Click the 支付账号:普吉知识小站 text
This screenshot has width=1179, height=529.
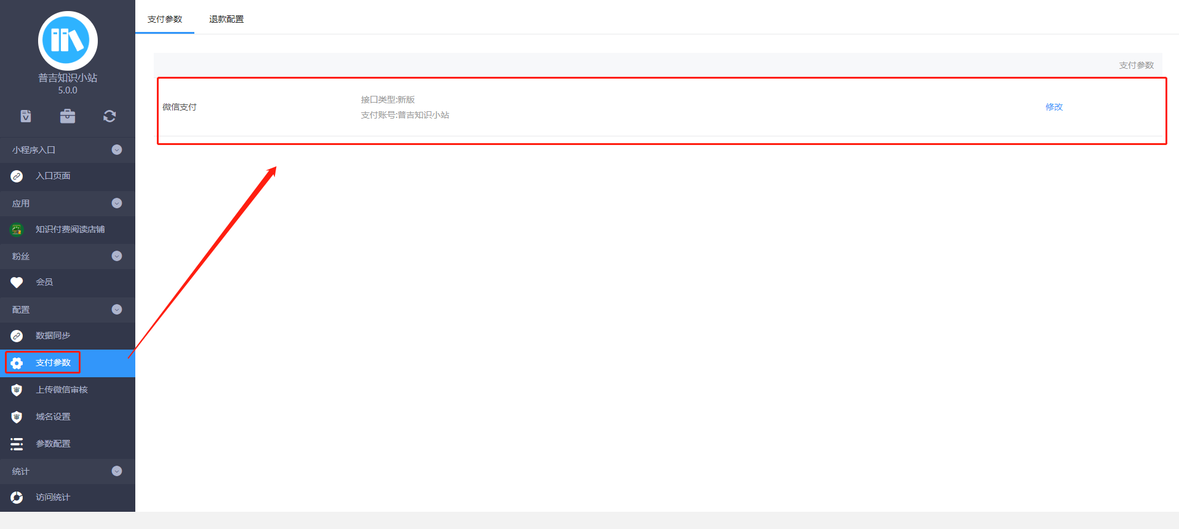tap(405, 115)
